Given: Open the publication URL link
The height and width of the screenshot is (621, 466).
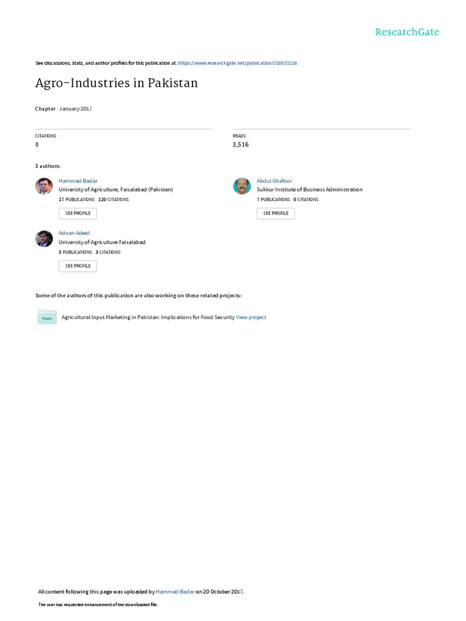Looking at the screenshot, I should click(237, 63).
